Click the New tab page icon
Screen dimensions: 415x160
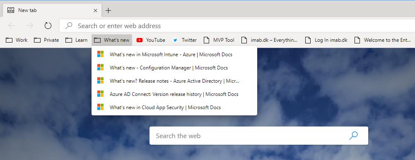point(11,10)
